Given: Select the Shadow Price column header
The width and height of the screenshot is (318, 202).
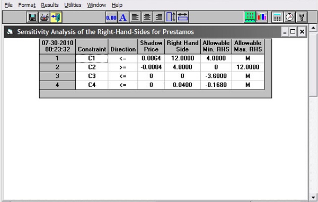Looking at the screenshot, I should (151, 47).
